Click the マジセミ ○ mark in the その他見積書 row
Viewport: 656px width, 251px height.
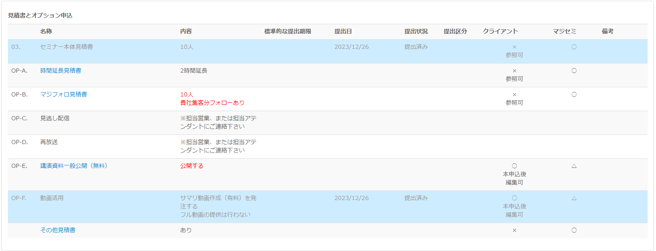(574, 230)
